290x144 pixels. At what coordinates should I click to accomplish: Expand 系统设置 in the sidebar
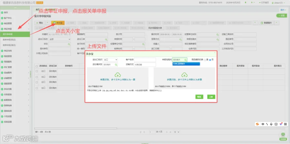click(x=15, y=122)
